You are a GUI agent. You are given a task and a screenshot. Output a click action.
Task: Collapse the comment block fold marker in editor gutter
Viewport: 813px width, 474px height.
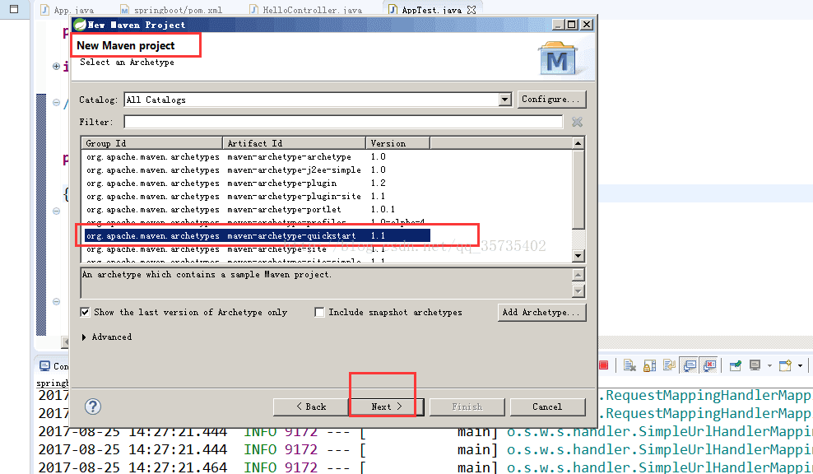point(56,102)
